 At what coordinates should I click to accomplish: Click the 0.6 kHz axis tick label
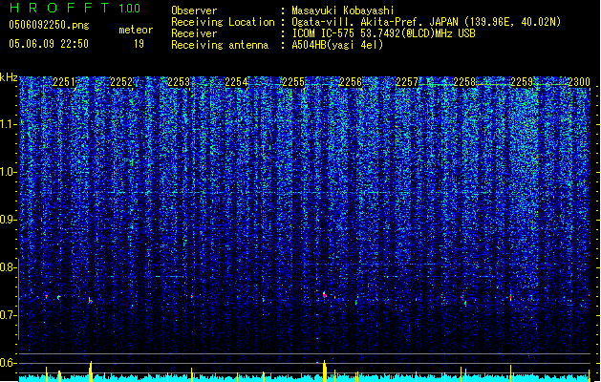9,363
